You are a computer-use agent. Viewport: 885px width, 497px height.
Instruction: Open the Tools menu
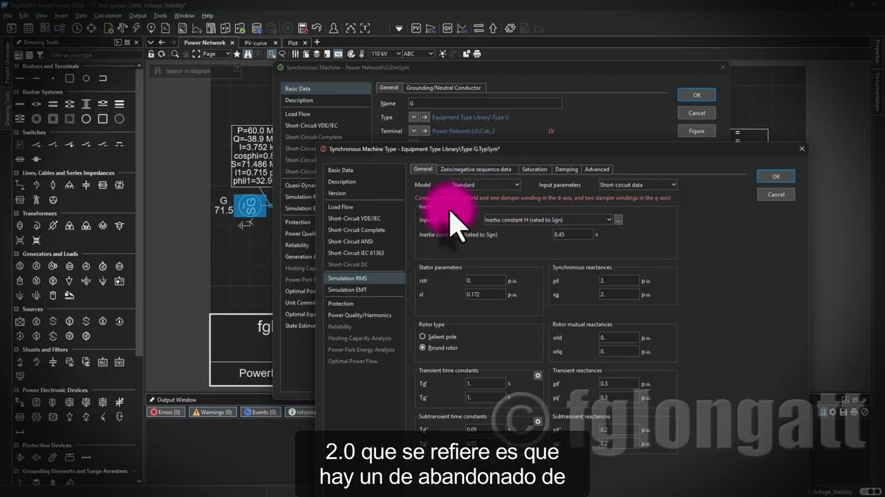[160, 15]
